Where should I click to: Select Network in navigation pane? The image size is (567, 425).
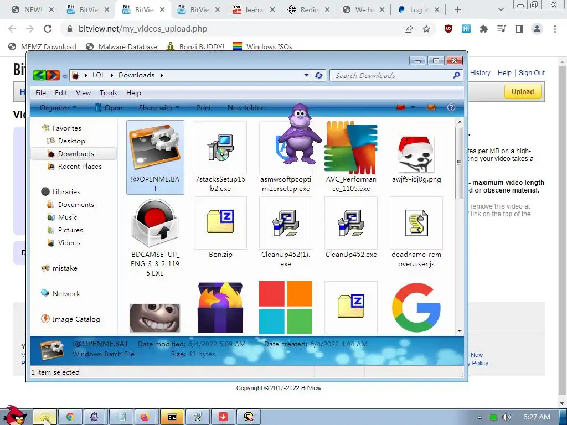pyautogui.click(x=66, y=293)
